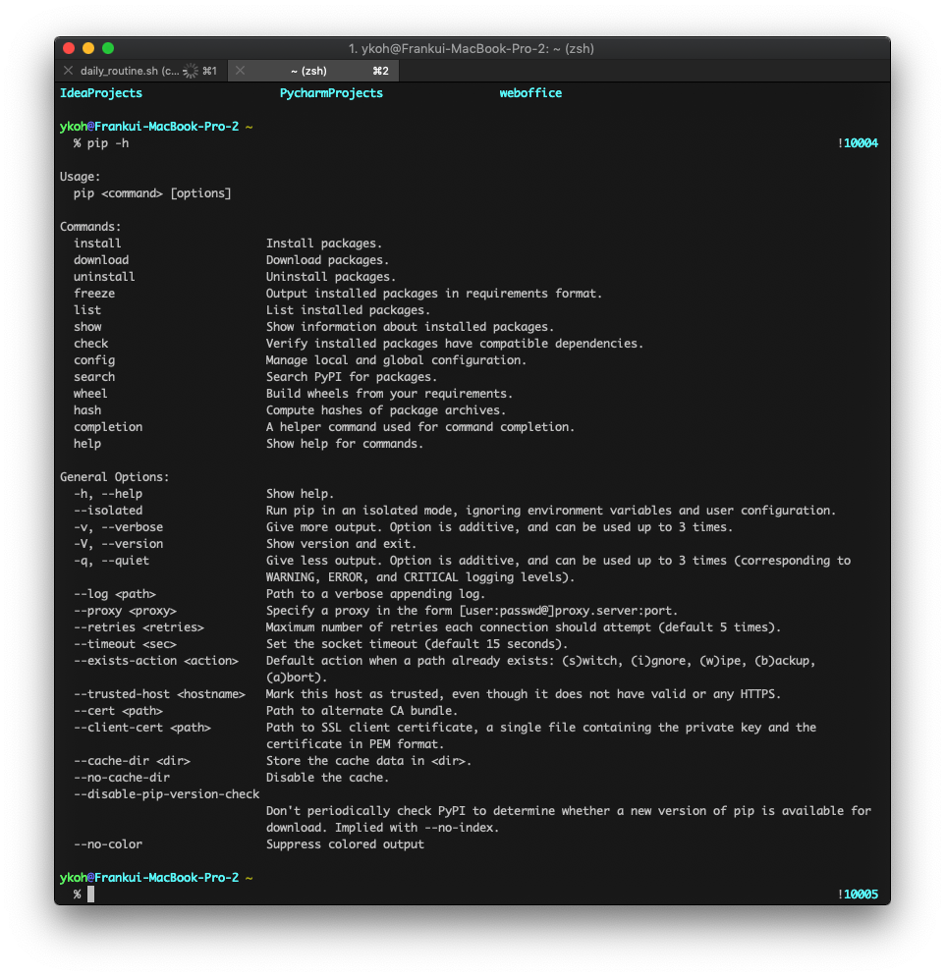Minimize the terminal with the yellow button
Viewport: 945px width, 977px height.
88,48
